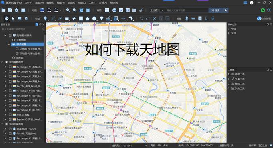The height and width of the screenshot is (148, 273).
Task: Toggle the 天地图-经纬度 layer checkbox
Action: (x=10, y=35)
